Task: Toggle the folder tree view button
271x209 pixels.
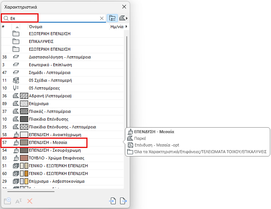Action: (112, 18)
